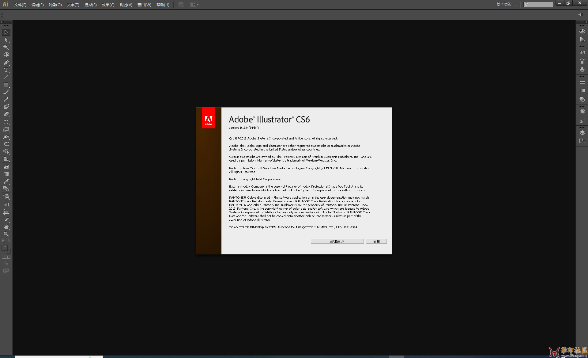Select the Lasso tool
This screenshot has height=358, width=588.
coord(6,55)
